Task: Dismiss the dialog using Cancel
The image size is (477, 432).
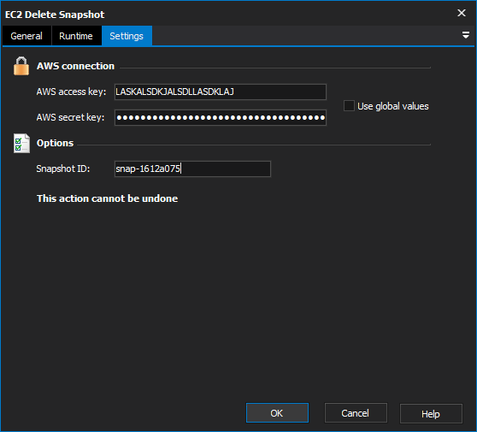Action: (356, 413)
